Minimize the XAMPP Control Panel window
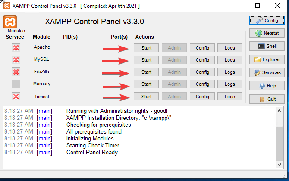 (x=238, y=6)
